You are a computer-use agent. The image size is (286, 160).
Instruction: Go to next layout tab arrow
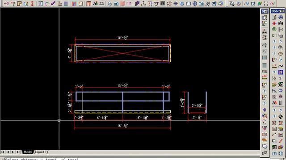pyautogui.click(x=13, y=152)
